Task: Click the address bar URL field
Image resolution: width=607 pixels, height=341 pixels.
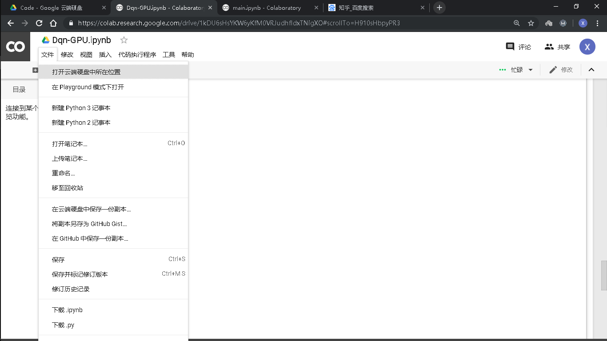Action: pyautogui.click(x=239, y=23)
